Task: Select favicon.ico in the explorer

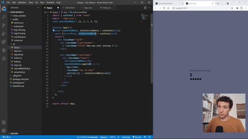Action: coord(19,23)
